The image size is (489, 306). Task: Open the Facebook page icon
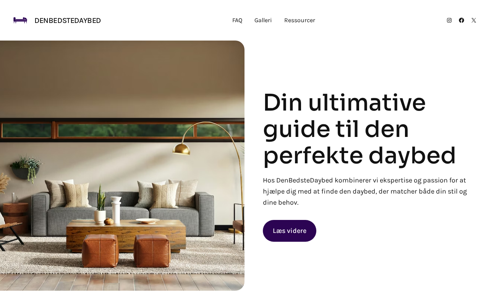[x=461, y=20]
